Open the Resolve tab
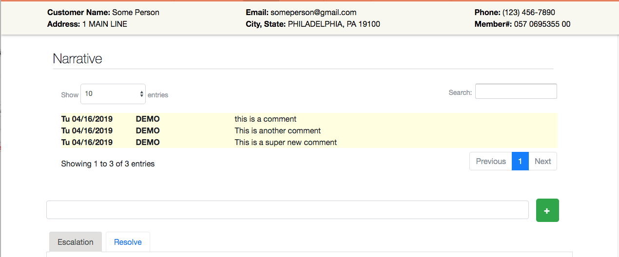 point(128,242)
